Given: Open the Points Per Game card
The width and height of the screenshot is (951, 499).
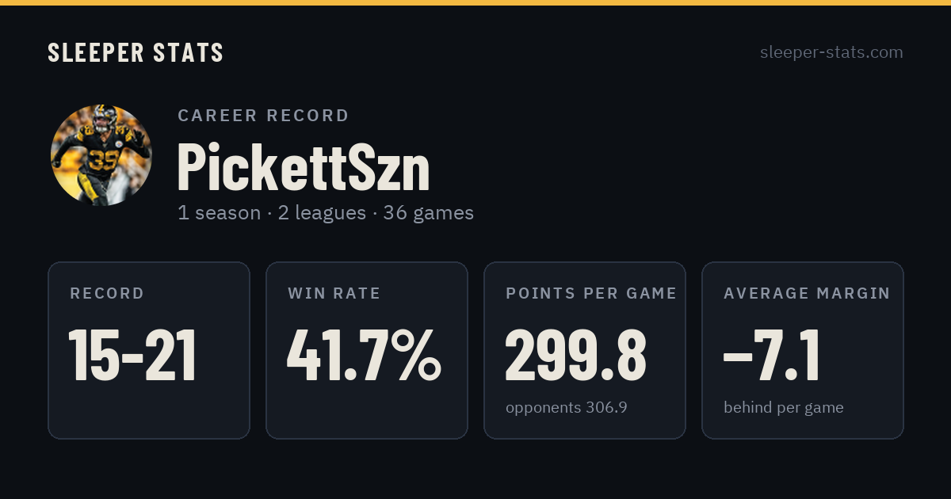Looking at the screenshot, I should 585,350.
